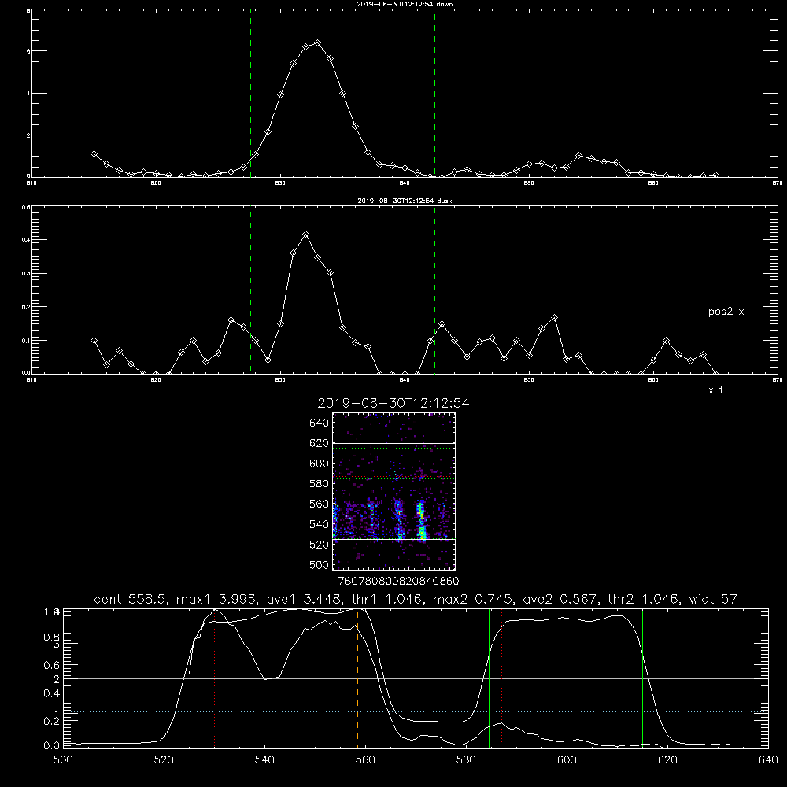Select the 'pos2 x' label

pyautogui.click(x=726, y=312)
